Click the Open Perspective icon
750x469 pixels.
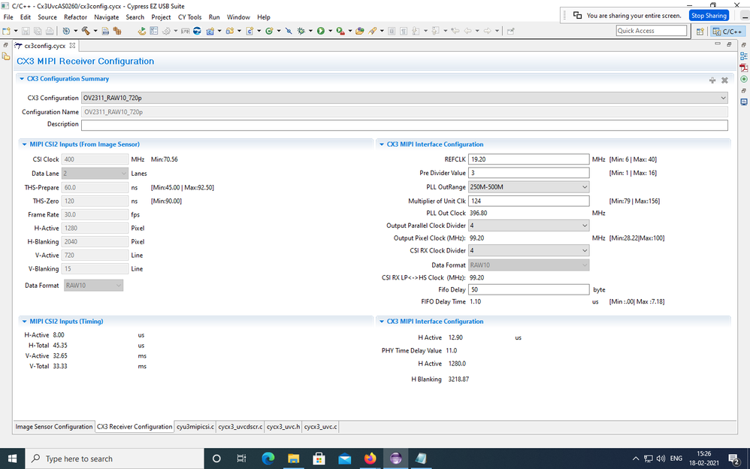click(700, 31)
